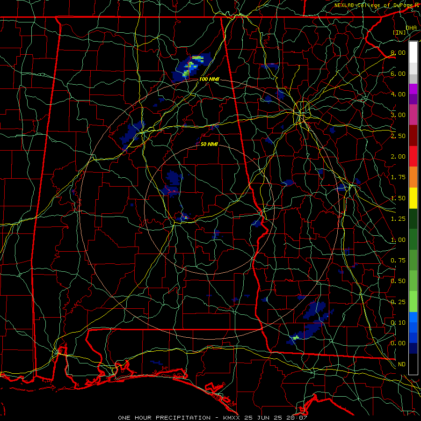Click the 0.10 scale value
421x421 pixels.
pyautogui.click(x=398, y=323)
